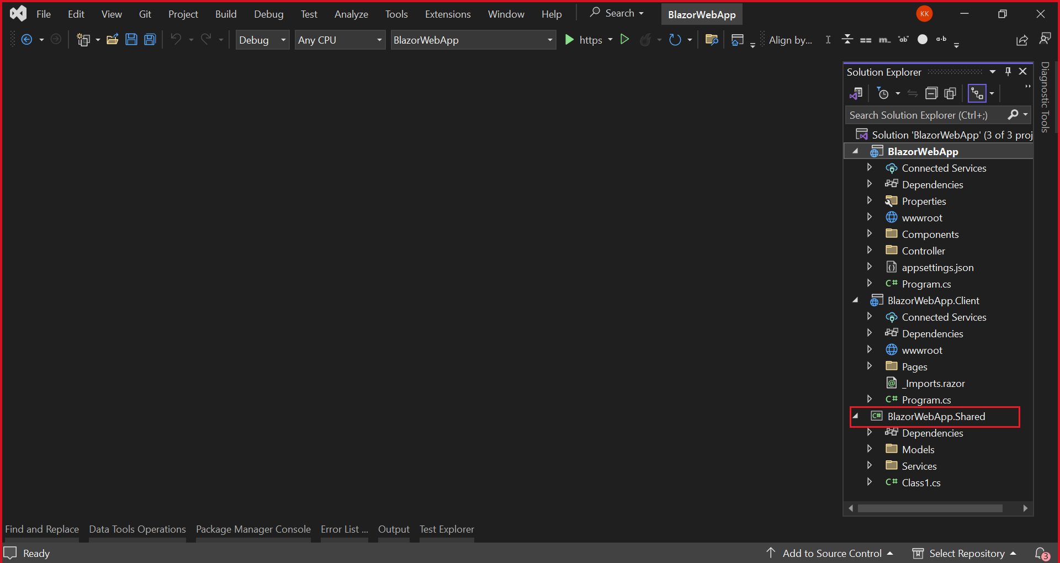The width and height of the screenshot is (1060, 563).
Task: Click the Solution Explorer scroll left arrow
Action: [851, 508]
